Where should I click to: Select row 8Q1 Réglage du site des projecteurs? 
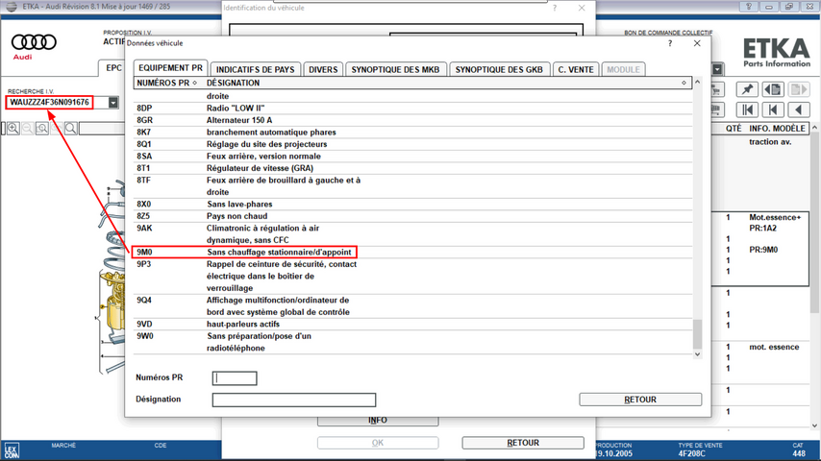pos(412,144)
